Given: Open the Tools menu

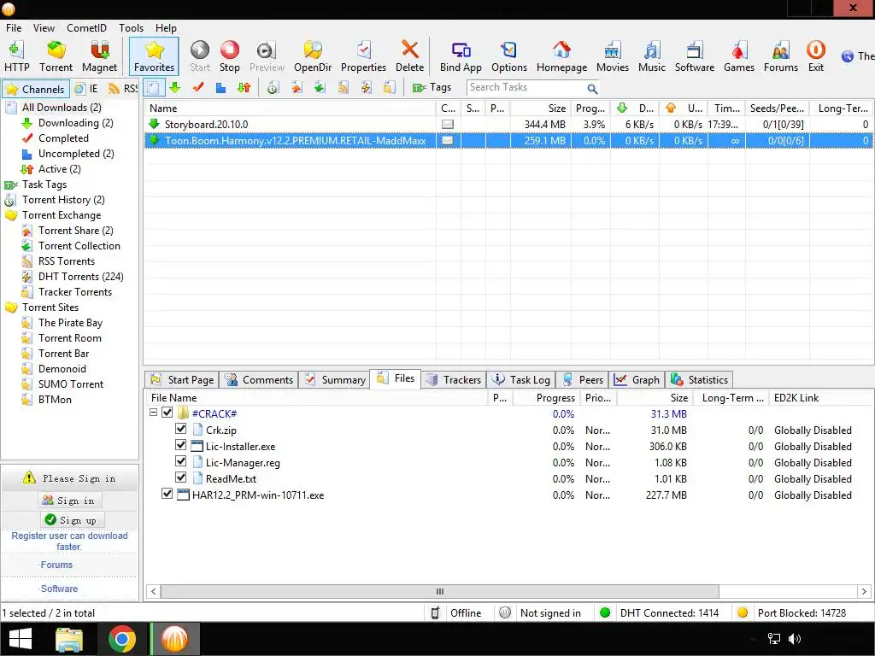Looking at the screenshot, I should pos(131,28).
